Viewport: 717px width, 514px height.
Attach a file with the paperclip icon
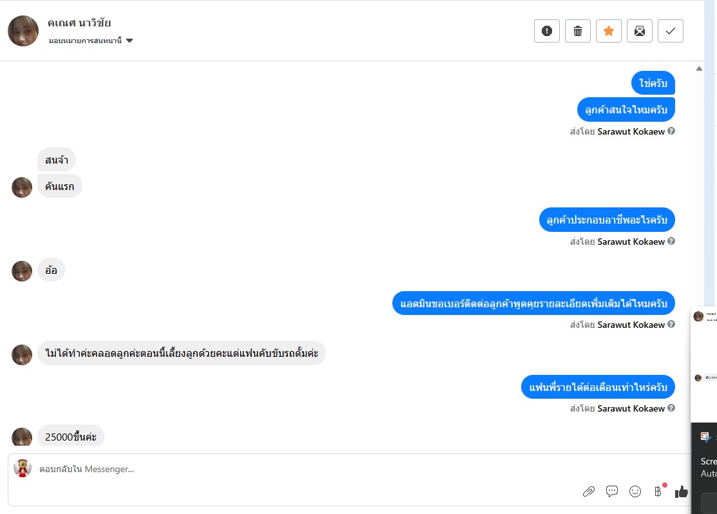point(588,491)
